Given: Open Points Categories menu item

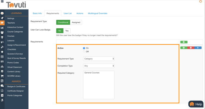Looking at the screenshot, I should pyautogui.click(x=15, y=95).
